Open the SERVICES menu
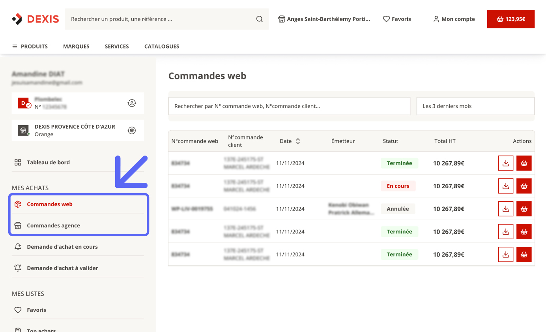Screen dimensions: 546x332 point(117,46)
